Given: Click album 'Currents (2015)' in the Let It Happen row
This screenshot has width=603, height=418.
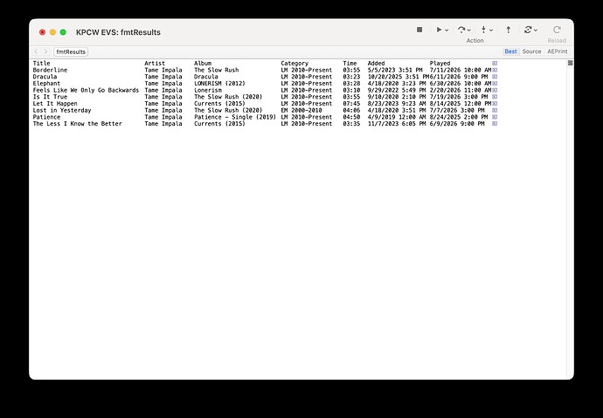Looking at the screenshot, I should coord(219,104).
